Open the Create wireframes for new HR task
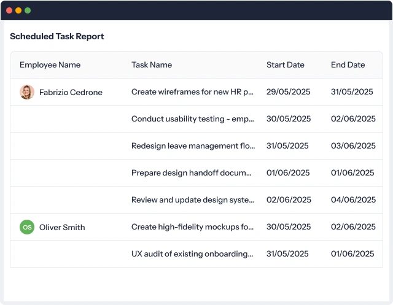This screenshot has height=305, width=393. coord(192,92)
